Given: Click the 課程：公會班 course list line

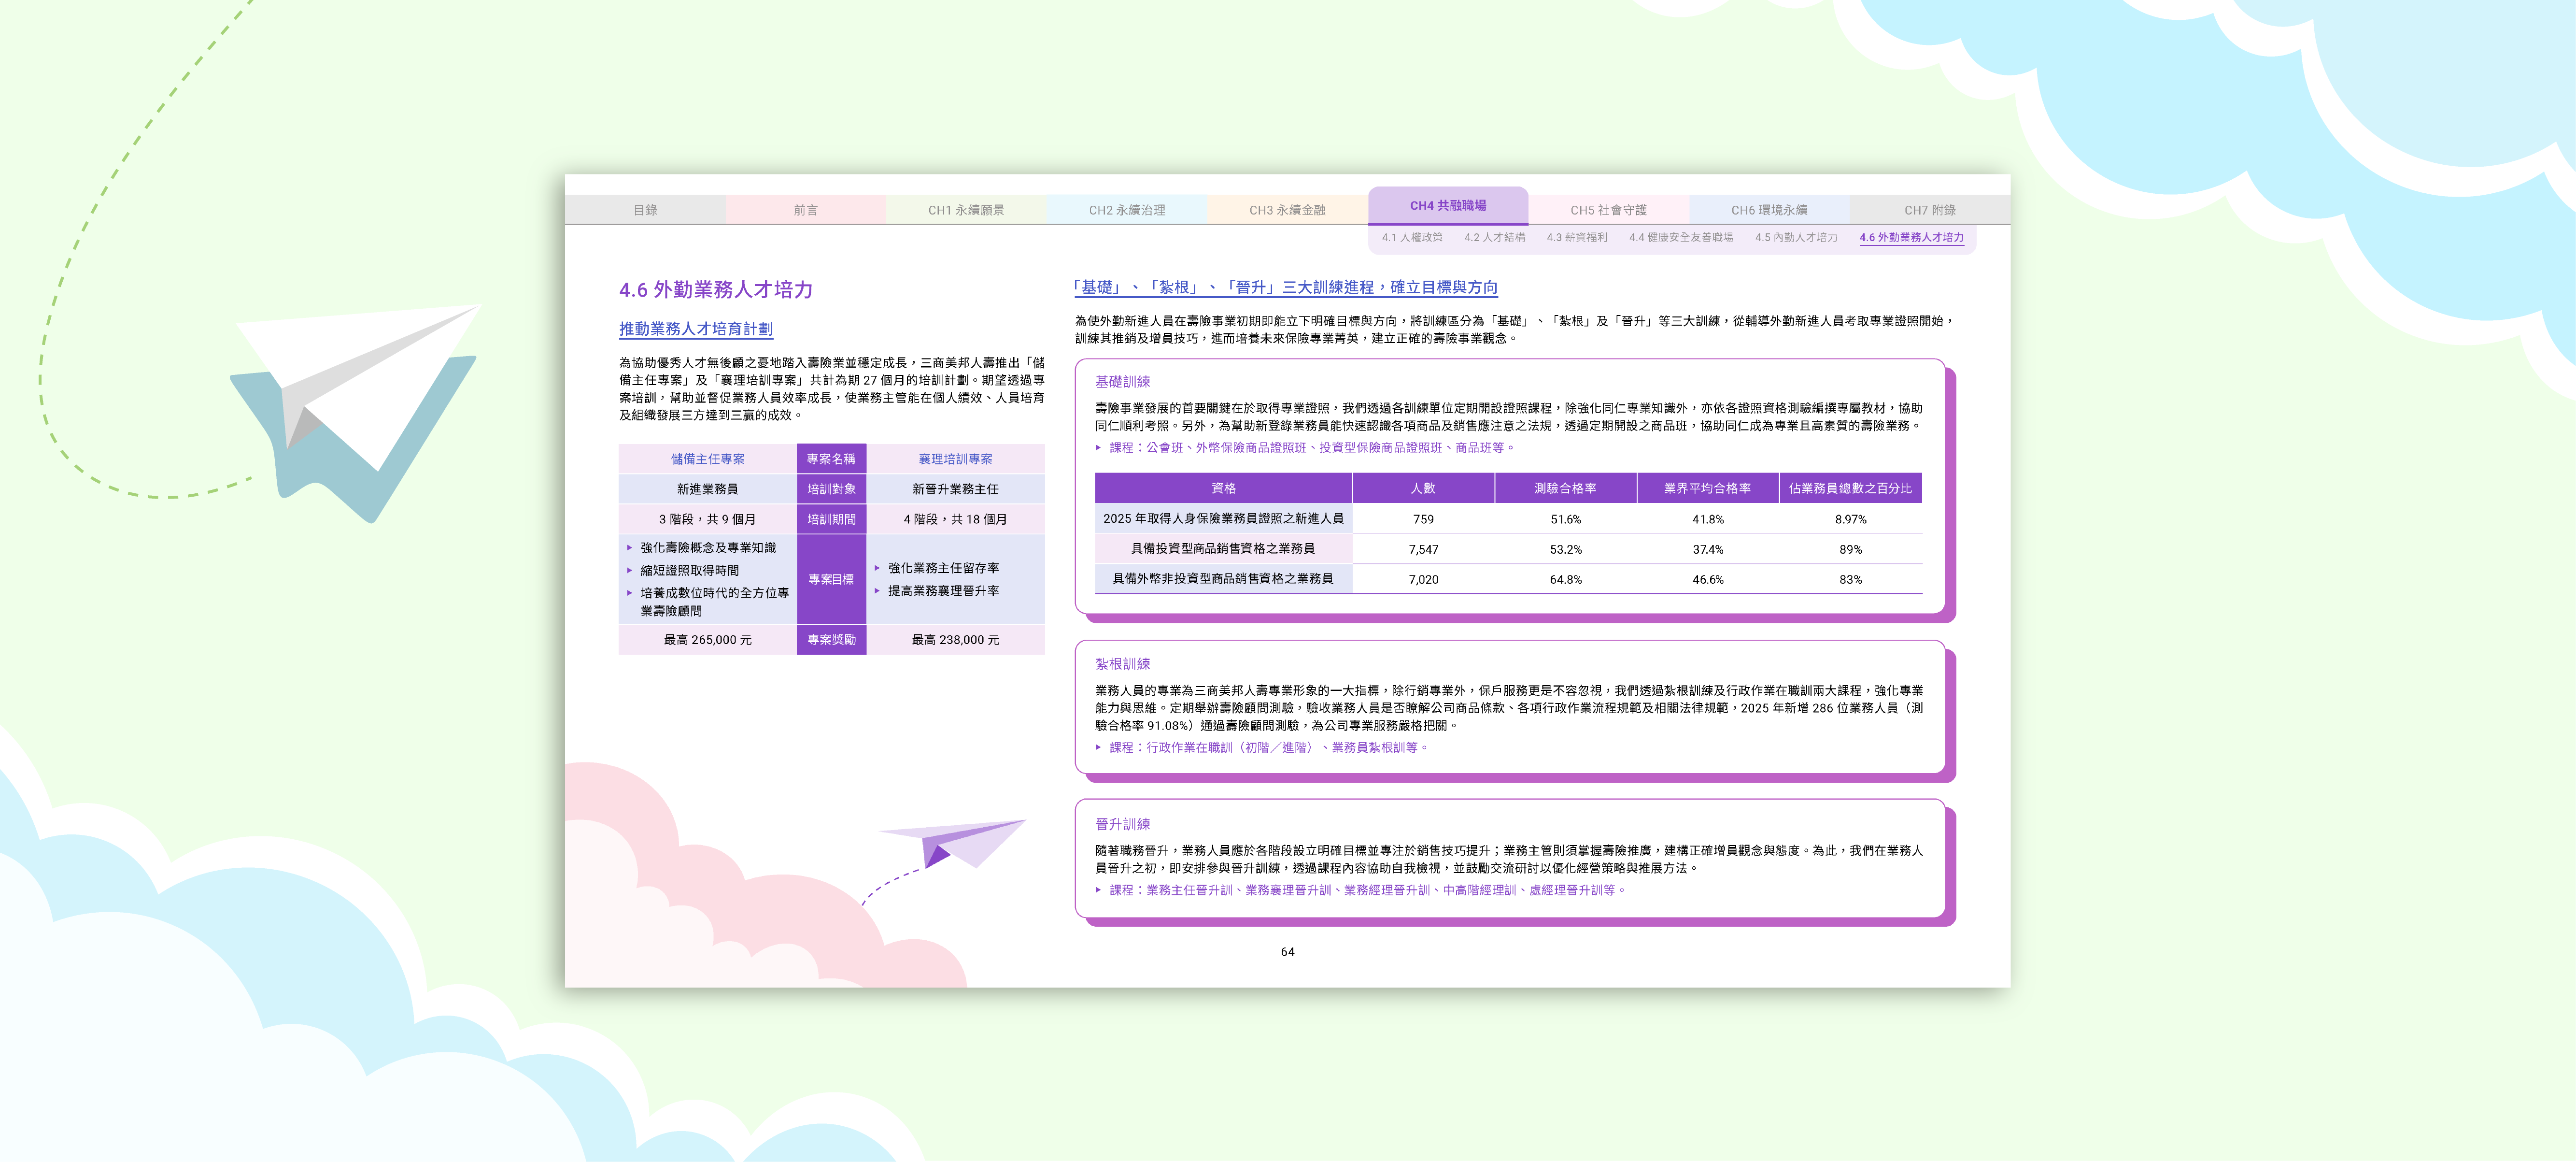Looking at the screenshot, I should (1305, 448).
